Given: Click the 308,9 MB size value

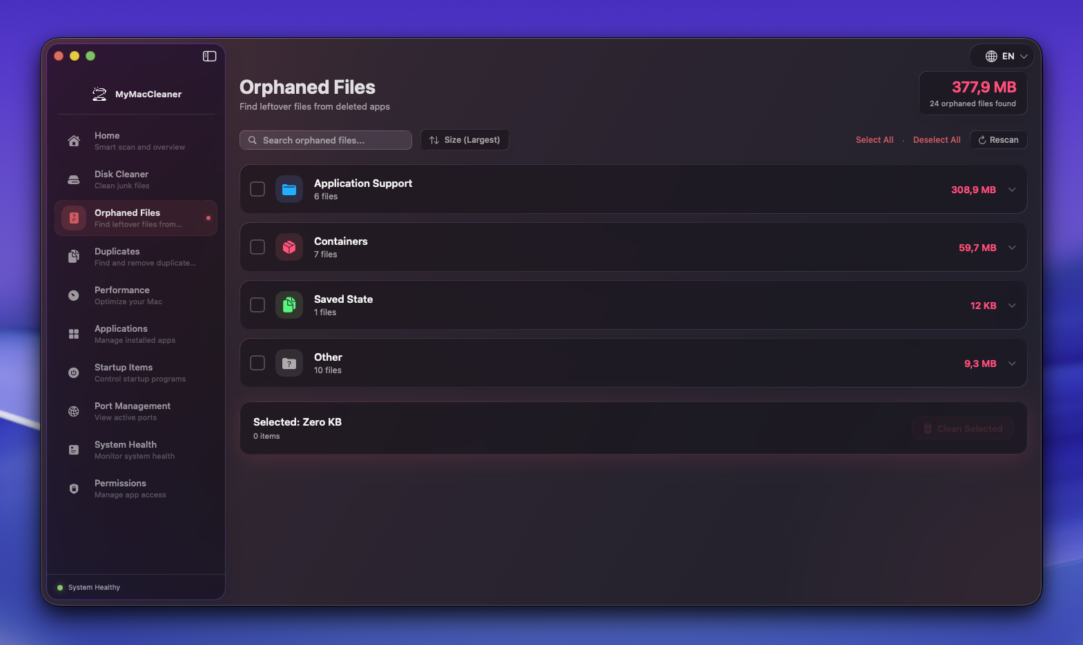Looking at the screenshot, I should (x=973, y=190).
